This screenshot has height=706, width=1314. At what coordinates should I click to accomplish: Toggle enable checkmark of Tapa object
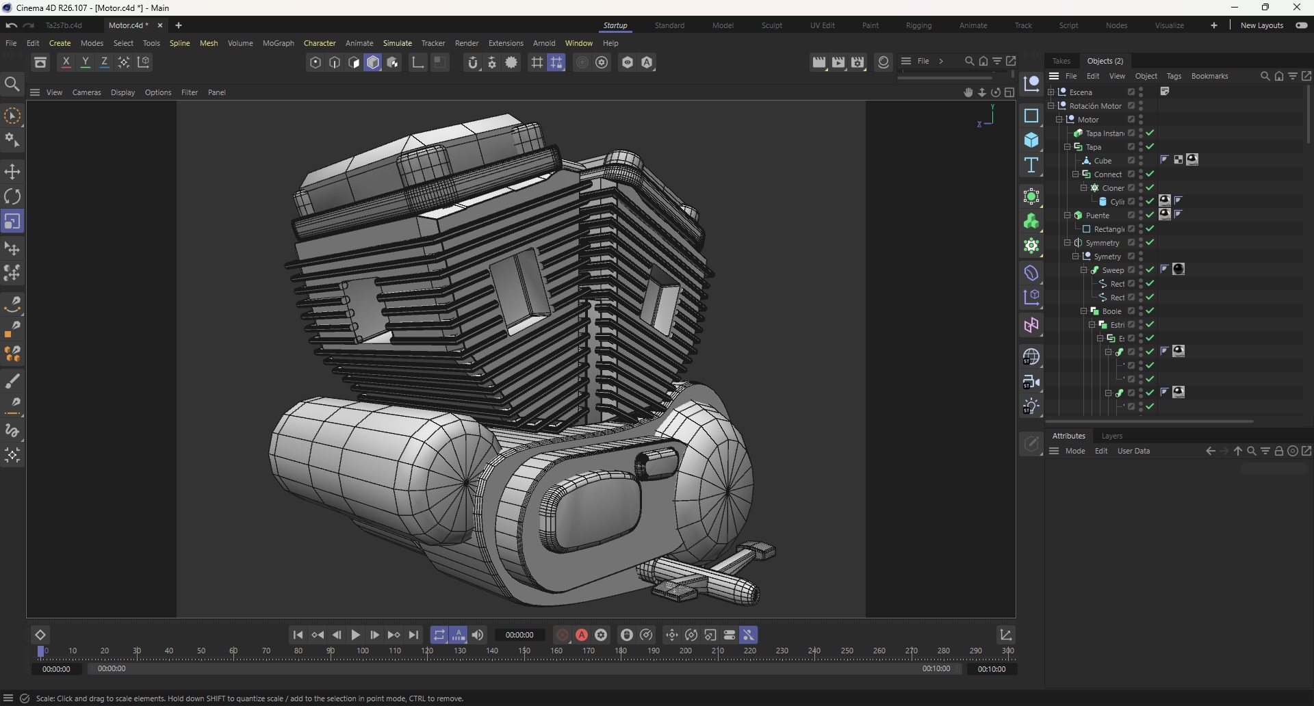pos(1151,147)
